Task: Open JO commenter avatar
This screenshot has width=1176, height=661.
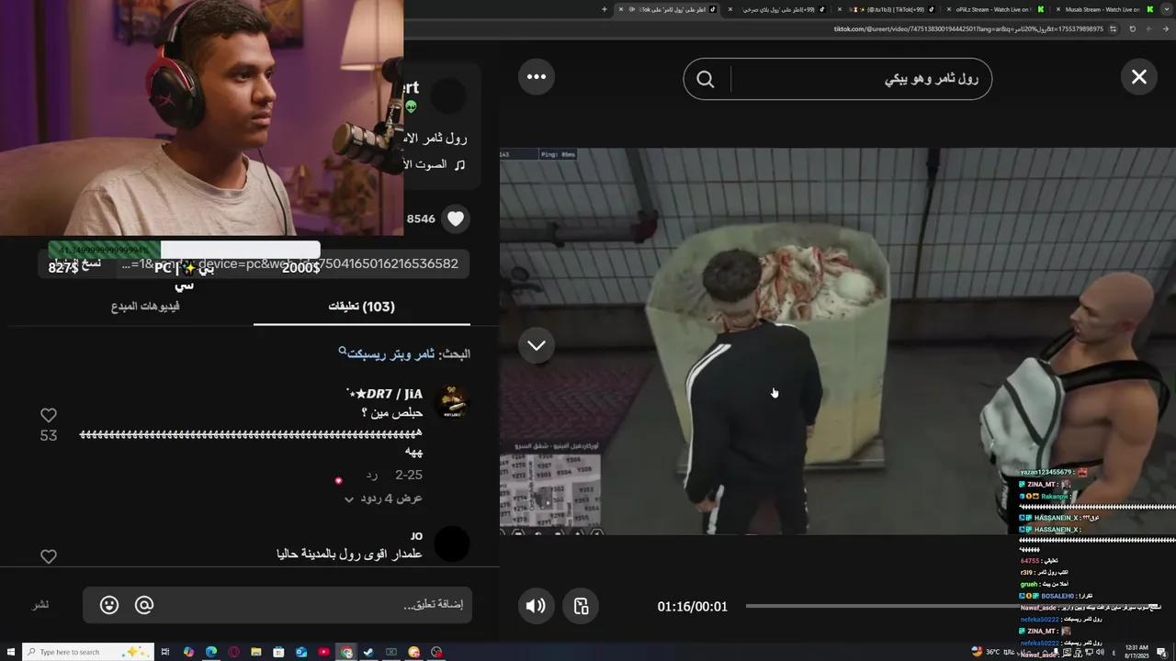Action: coord(451,544)
